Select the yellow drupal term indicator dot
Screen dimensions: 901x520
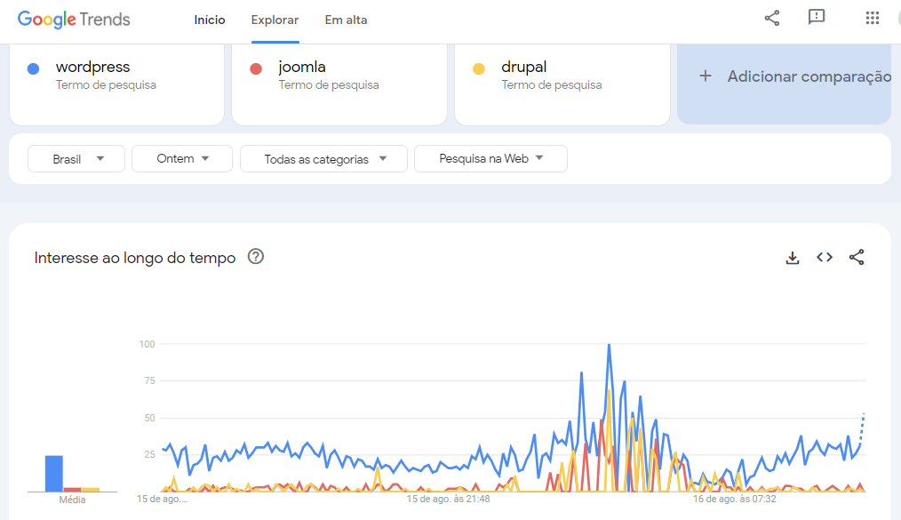pos(480,68)
